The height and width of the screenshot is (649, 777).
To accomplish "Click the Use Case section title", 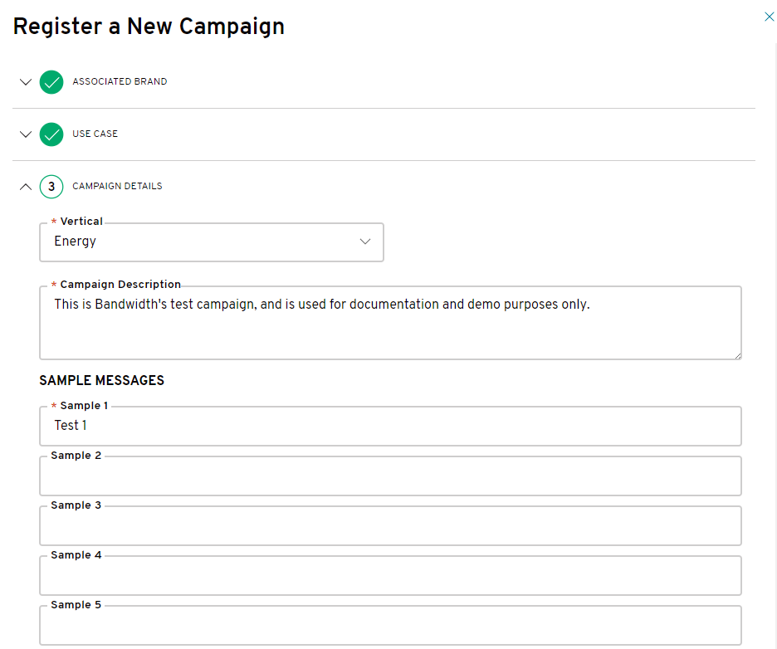I will 95,134.
